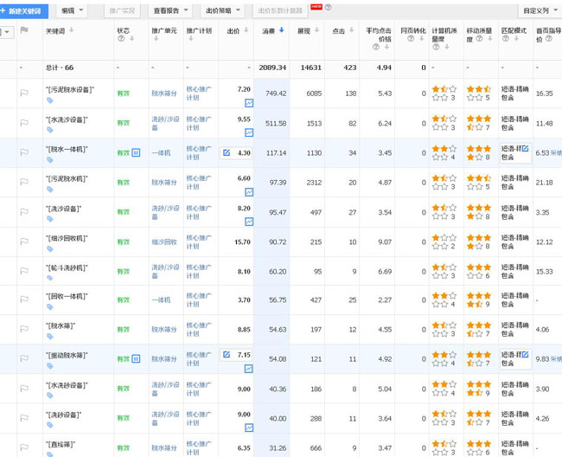Open 一体机 unit link in 脱水一体机 row

pyautogui.click(x=161, y=153)
